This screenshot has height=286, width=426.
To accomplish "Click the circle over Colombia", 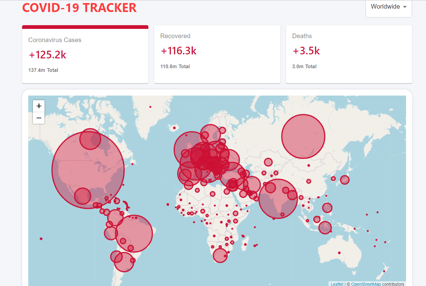I will [115, 217].
